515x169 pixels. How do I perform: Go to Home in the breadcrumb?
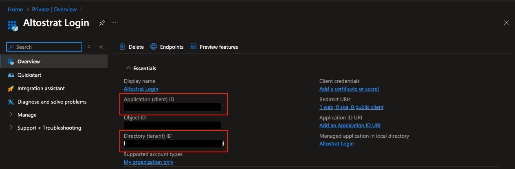pyautogui.click(x=15, y=9)
